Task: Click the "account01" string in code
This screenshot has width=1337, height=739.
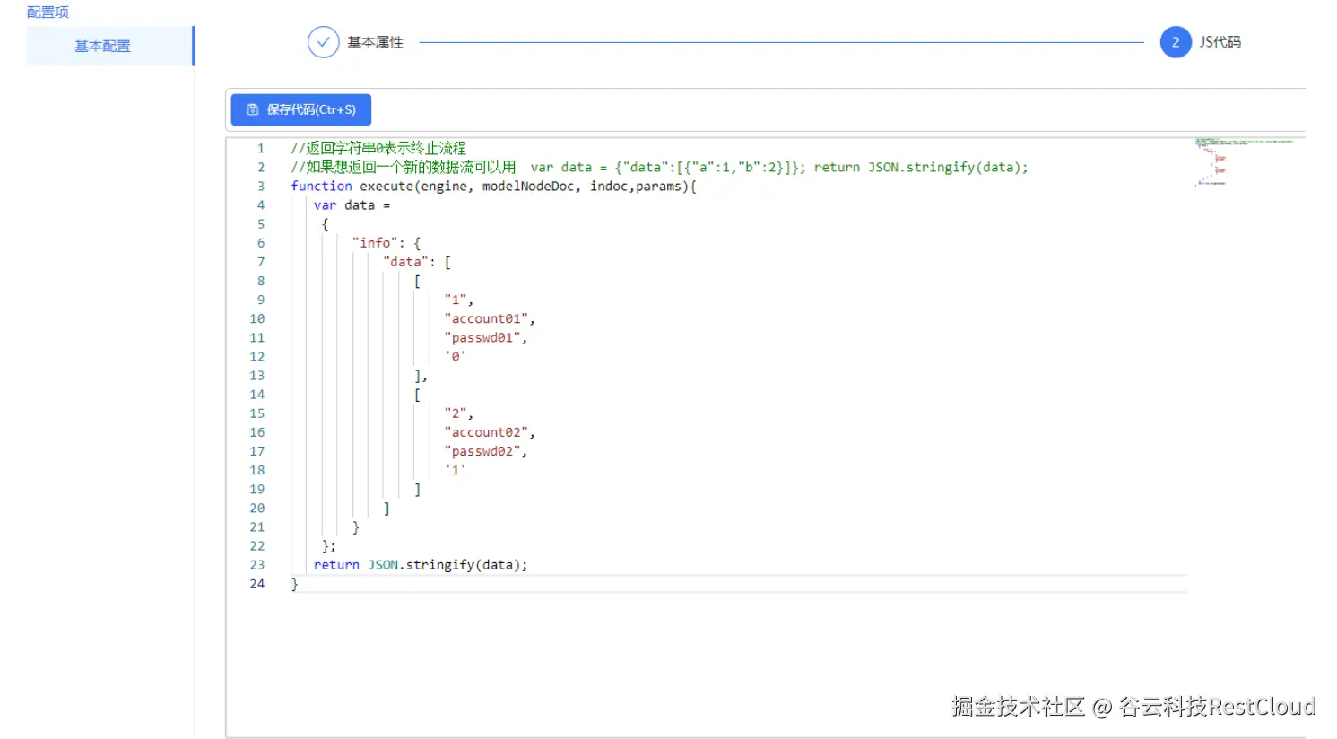Action: coord(487,318)
